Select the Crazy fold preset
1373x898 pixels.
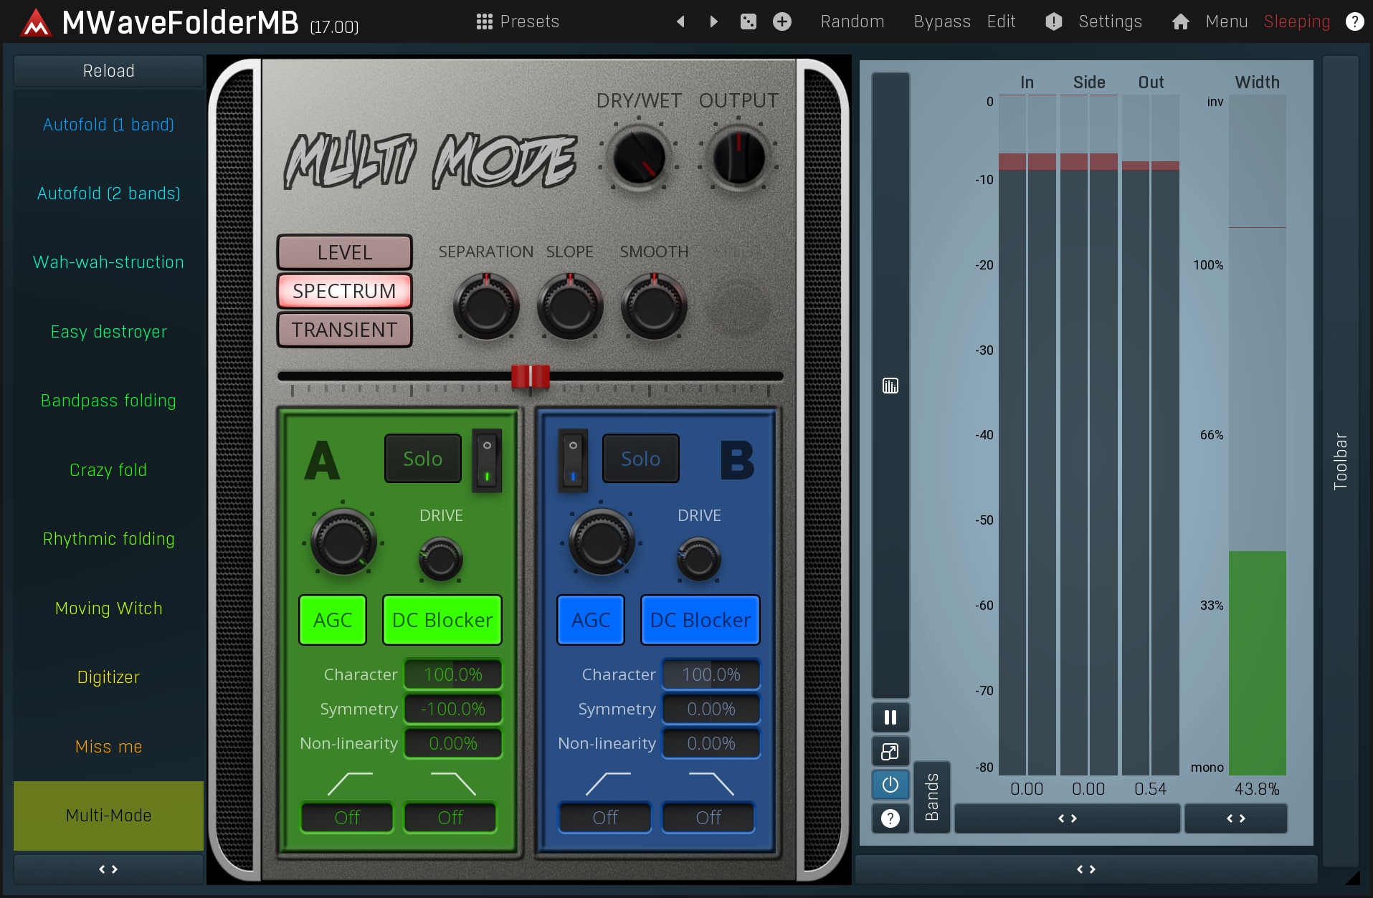(x=108, y=470)
